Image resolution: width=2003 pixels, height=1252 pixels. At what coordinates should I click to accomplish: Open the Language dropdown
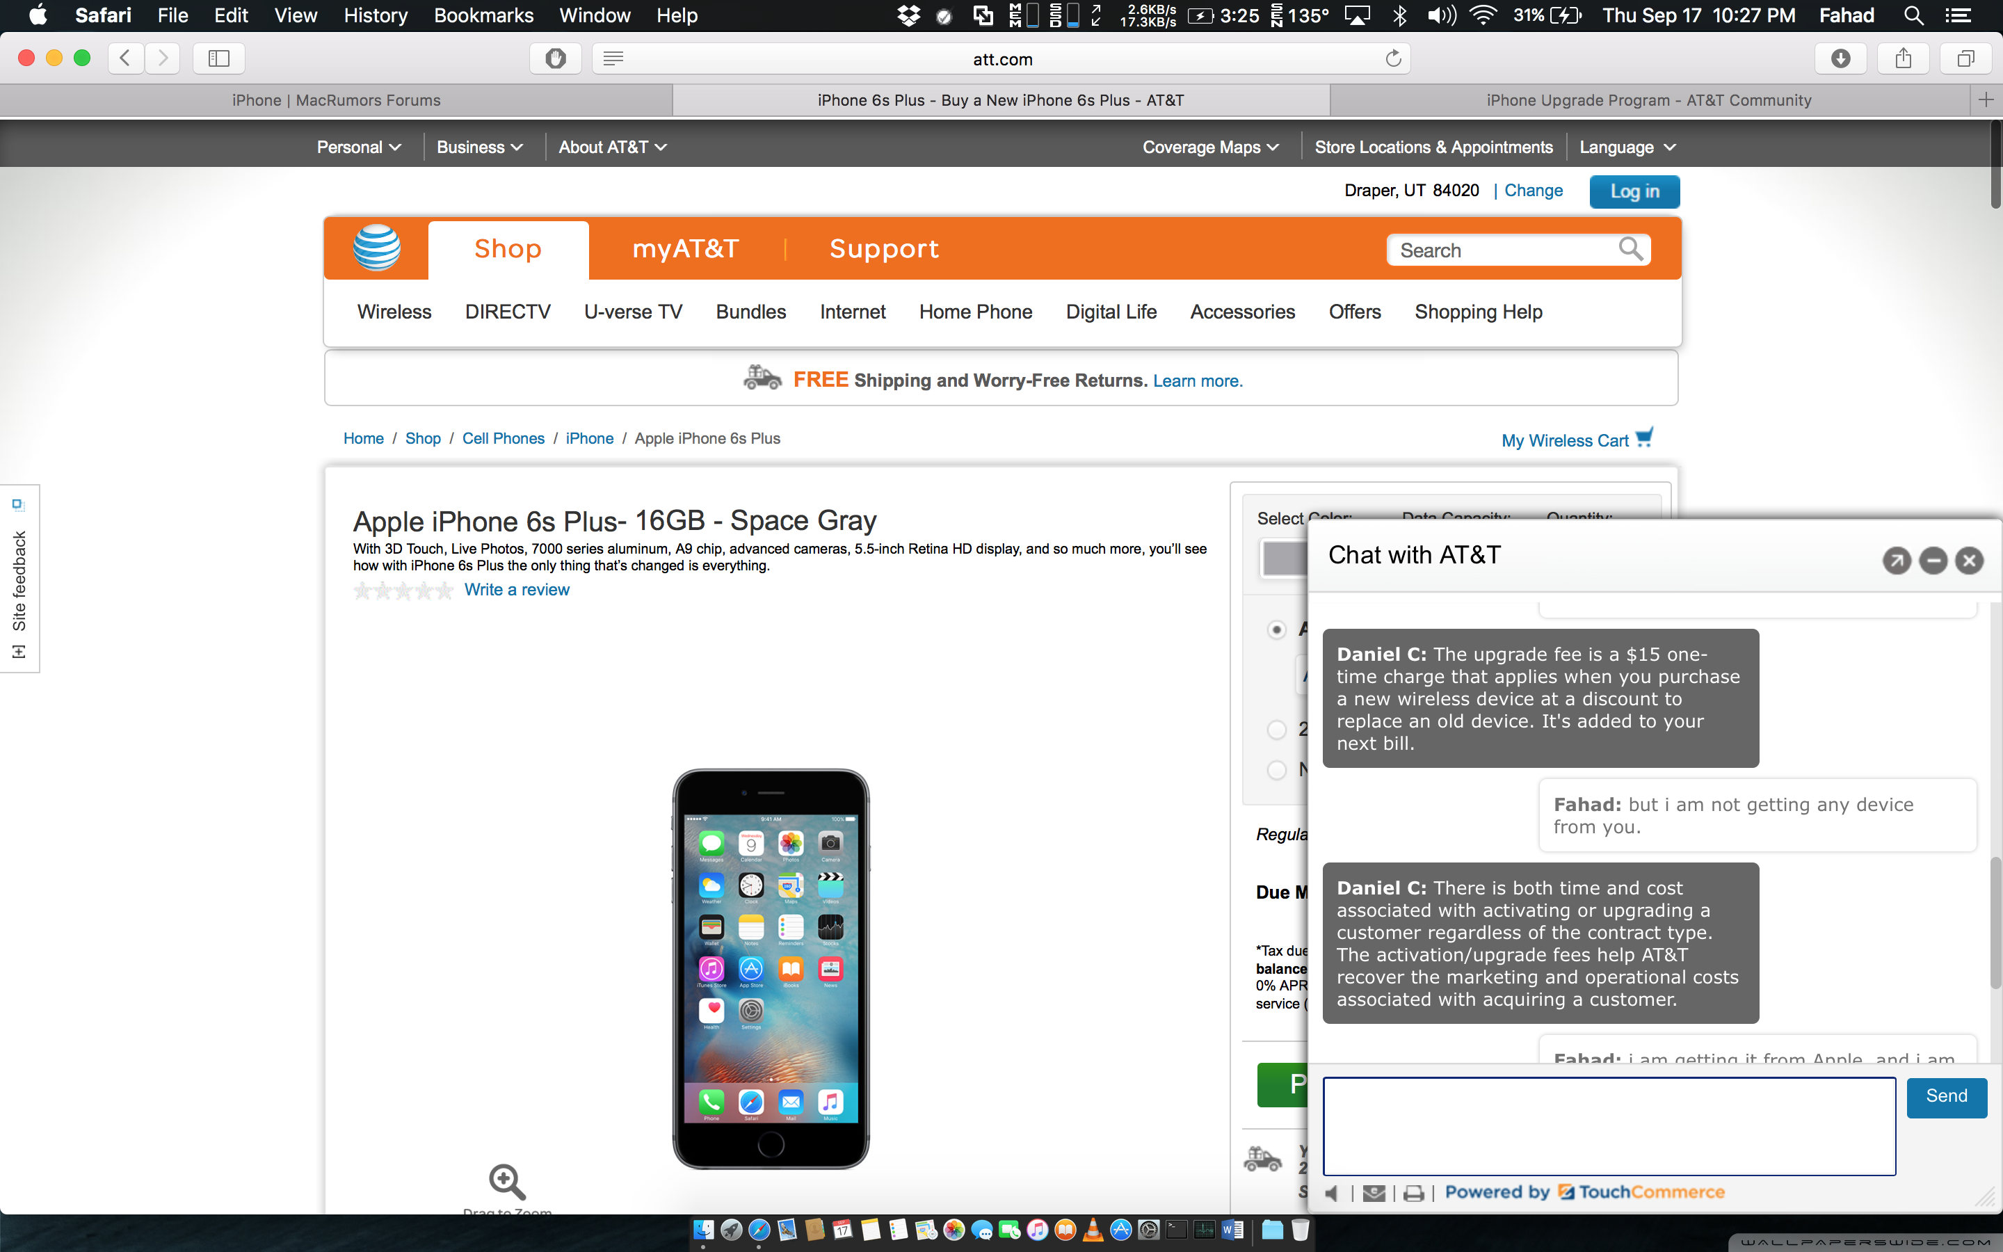[x=1627, y=147]
